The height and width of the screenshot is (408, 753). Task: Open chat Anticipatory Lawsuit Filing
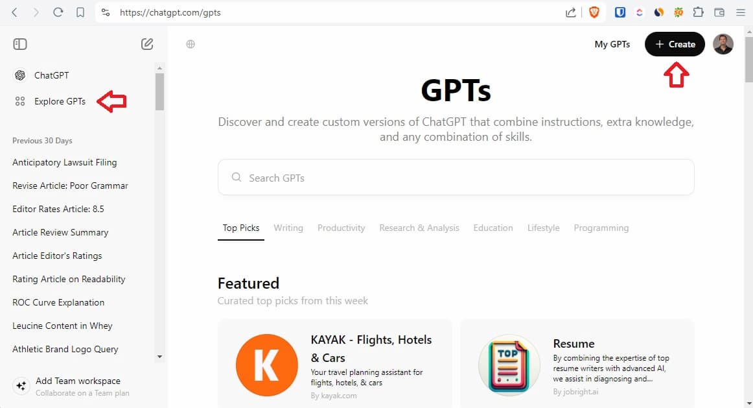click(x=64, y=162)
